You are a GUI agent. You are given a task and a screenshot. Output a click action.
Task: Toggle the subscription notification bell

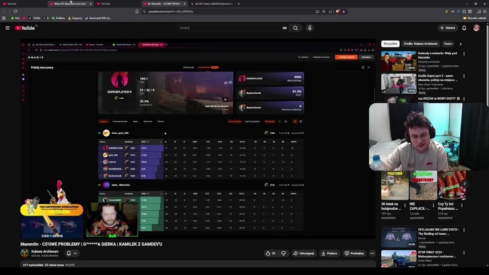point(69,253)
